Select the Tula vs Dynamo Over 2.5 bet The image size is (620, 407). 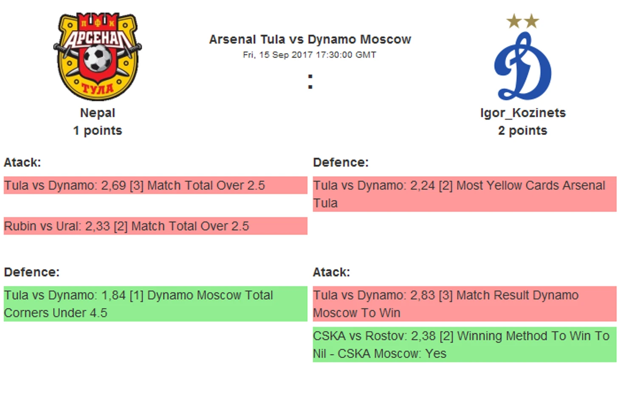click(x=155, y=185)
